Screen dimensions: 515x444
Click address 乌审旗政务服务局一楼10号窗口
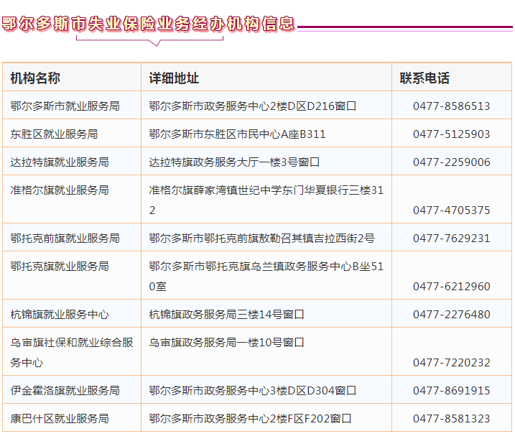(x=227, y=343)
